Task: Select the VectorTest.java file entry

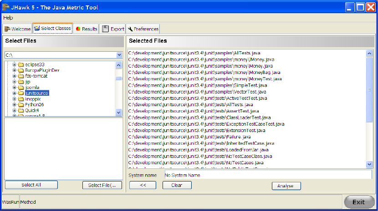Action: pos(197,92)
